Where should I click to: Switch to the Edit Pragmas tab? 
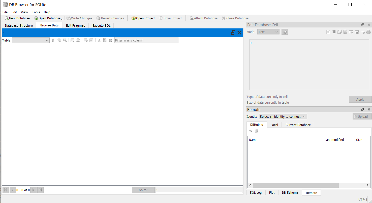pyautogui.click(x=76, y=25)
